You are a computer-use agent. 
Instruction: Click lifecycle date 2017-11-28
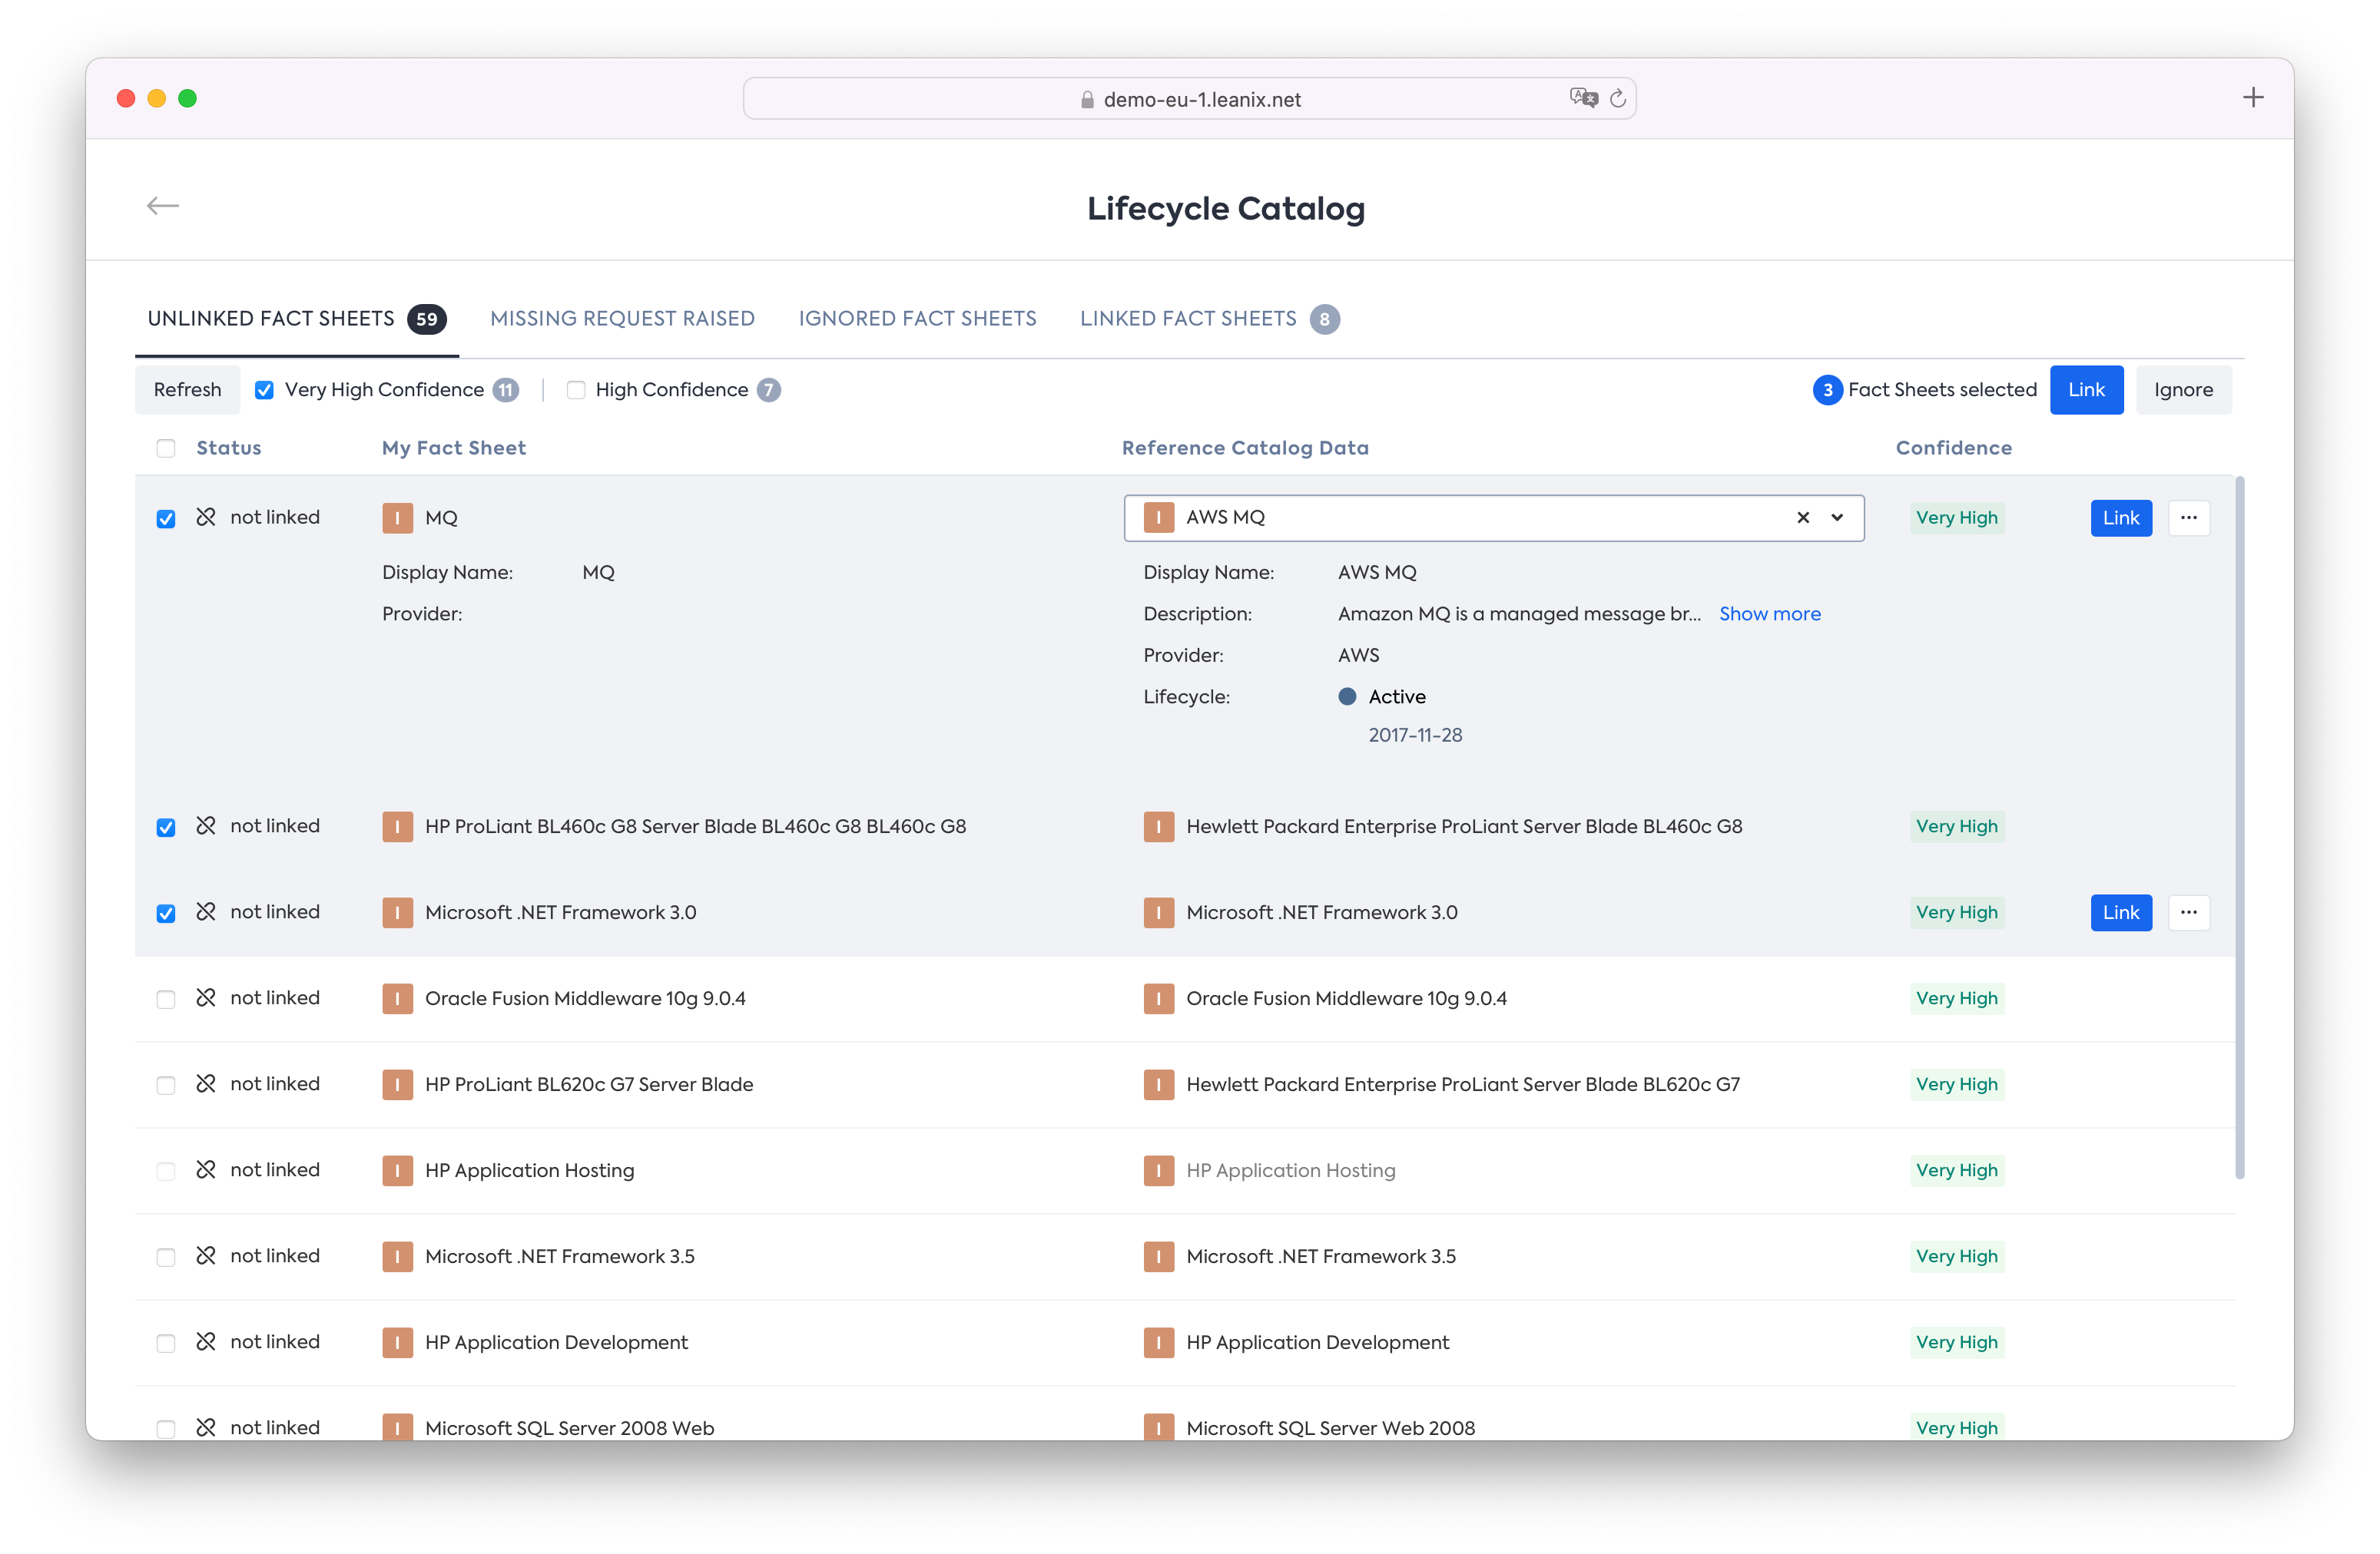pyautogui.click(x=1415, y=735)
